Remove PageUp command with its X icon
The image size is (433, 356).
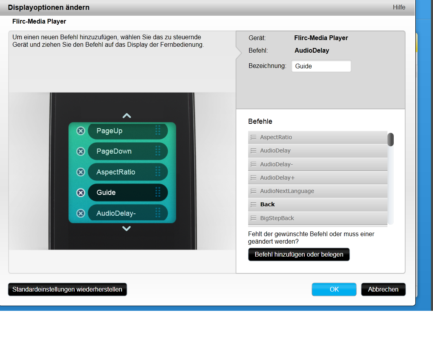(80, 131)
